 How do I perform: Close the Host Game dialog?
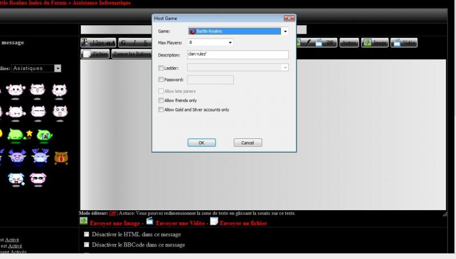pos(289,18)
